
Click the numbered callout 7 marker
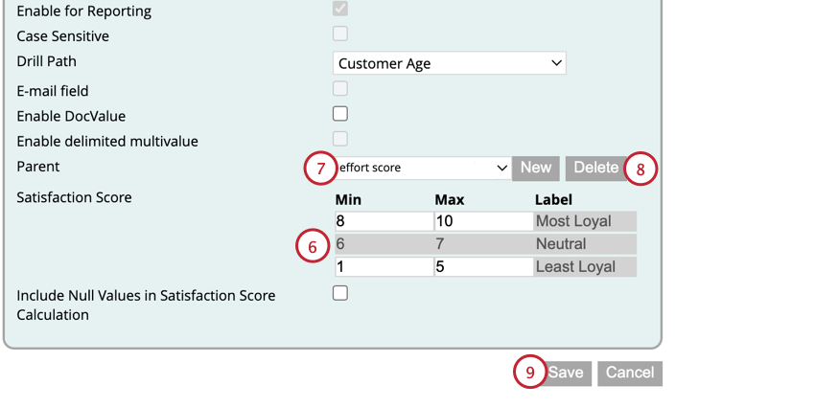click(x=320, y=169)
